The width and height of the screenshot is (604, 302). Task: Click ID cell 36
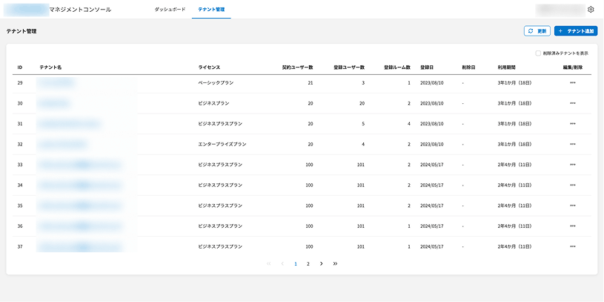pyautogui.click(x=20, y=226)
